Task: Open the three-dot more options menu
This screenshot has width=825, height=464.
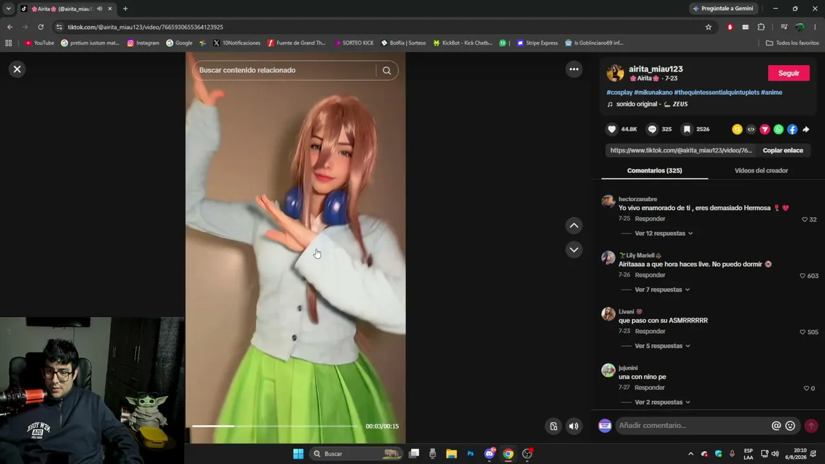Action: click(x=574, y=69)
